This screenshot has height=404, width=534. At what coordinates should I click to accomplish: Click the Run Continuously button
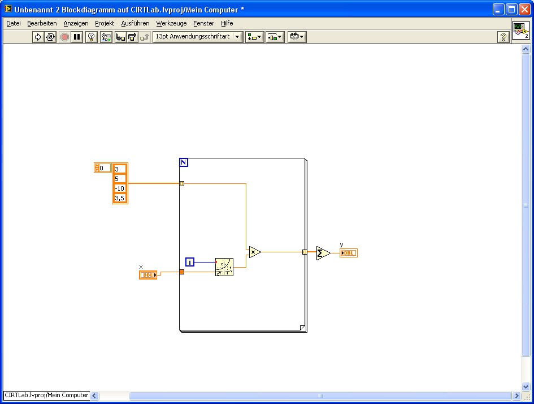click(50, 37)
